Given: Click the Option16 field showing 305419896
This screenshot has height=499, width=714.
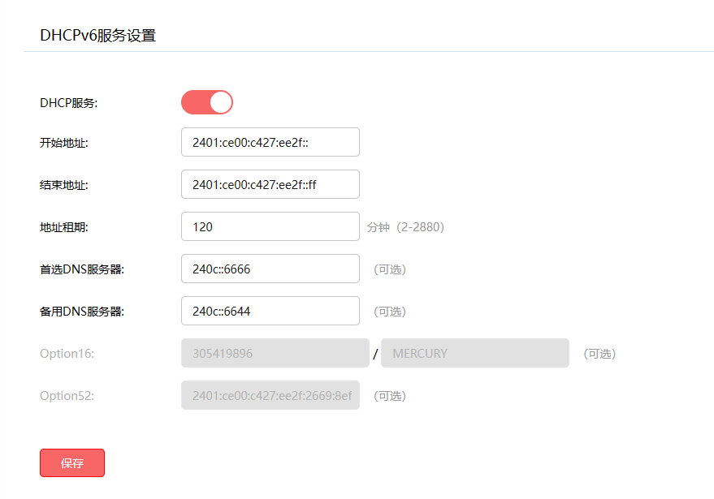Looking at the screenshot, I should click(275, 353).
